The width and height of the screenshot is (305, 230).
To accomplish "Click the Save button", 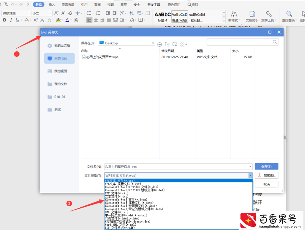I will click(266, 166).
